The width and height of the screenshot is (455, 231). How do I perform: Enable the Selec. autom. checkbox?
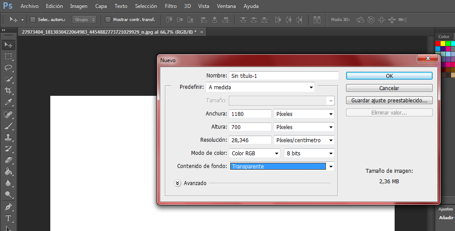tap(32, 20)
